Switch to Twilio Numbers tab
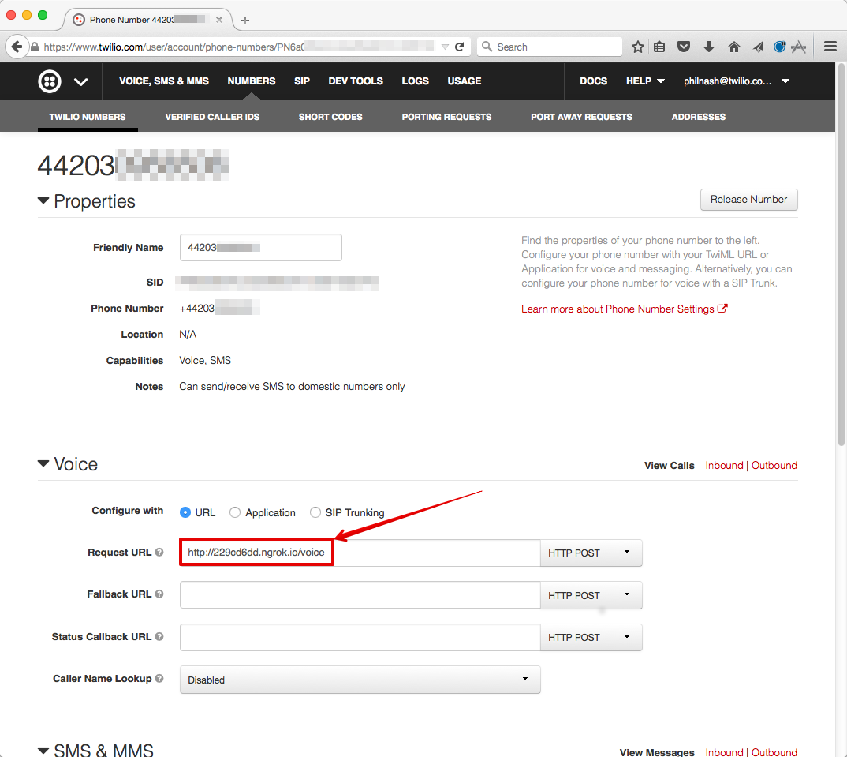 tap(88, 117)
